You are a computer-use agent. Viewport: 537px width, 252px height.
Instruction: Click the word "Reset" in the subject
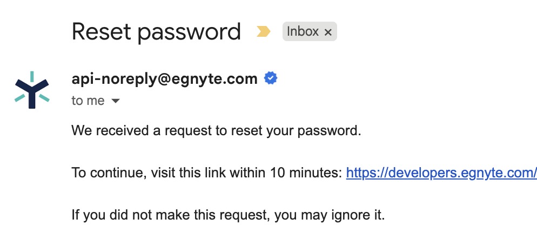tap(100, 32)
